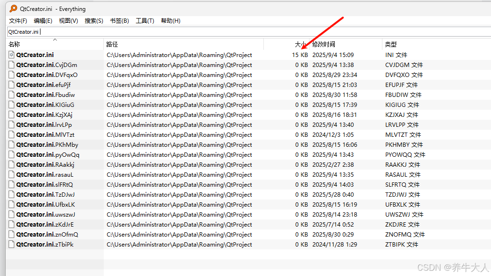The image size is (491, 276).
Task: Select the file name QtCreator.ini.TzDJwJ
Action: tap(45, 195)
